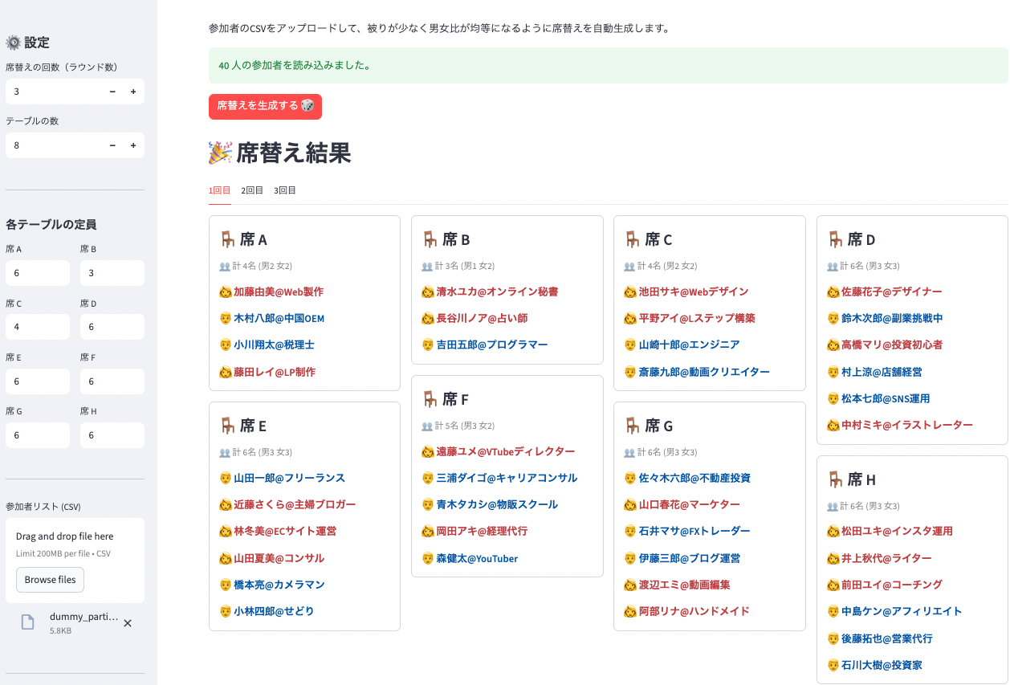This screenshot has width=1010, height=685.
Task: Click the chair icon of 席 H
Action: 835,479
